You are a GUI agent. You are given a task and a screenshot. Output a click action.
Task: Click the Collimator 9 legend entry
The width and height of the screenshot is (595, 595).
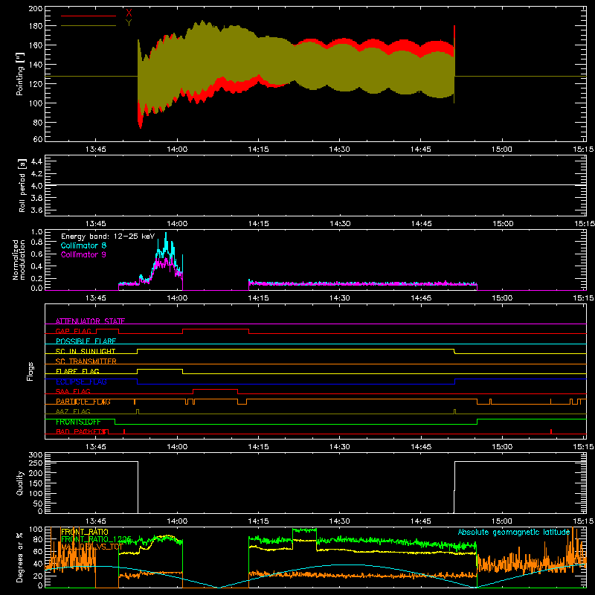(83, 254)
